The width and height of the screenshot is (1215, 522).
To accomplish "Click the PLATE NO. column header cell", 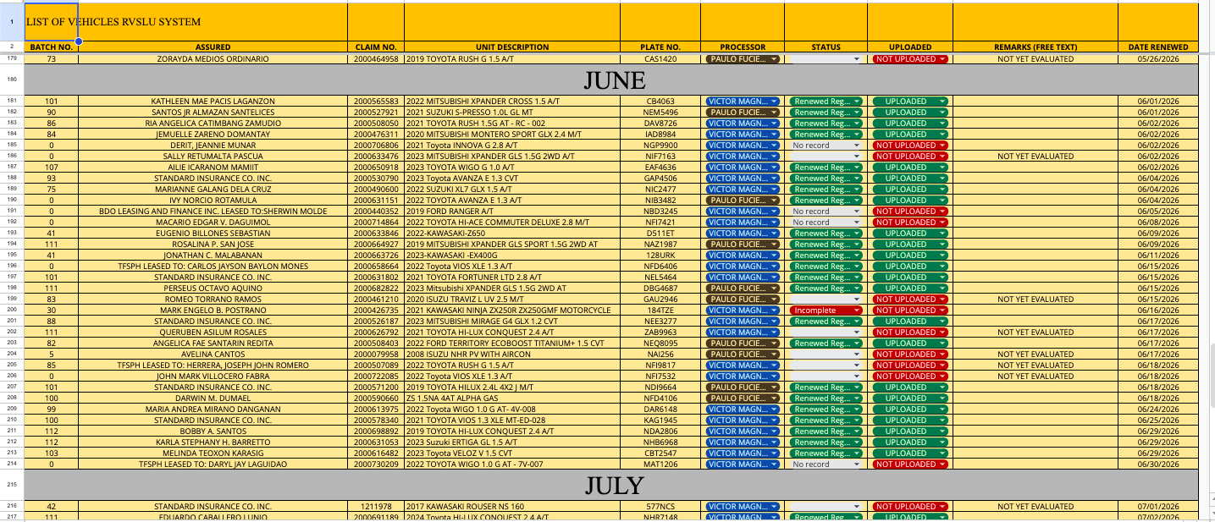I will point(660,47).
